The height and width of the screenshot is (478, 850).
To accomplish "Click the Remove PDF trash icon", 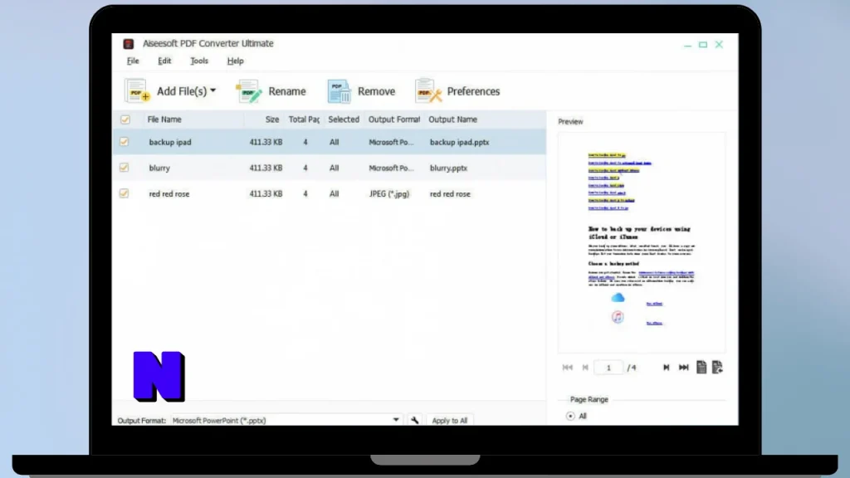I will pos(340,91).
